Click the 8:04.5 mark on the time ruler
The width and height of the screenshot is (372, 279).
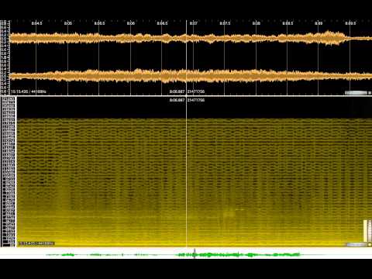click(36, 23)
